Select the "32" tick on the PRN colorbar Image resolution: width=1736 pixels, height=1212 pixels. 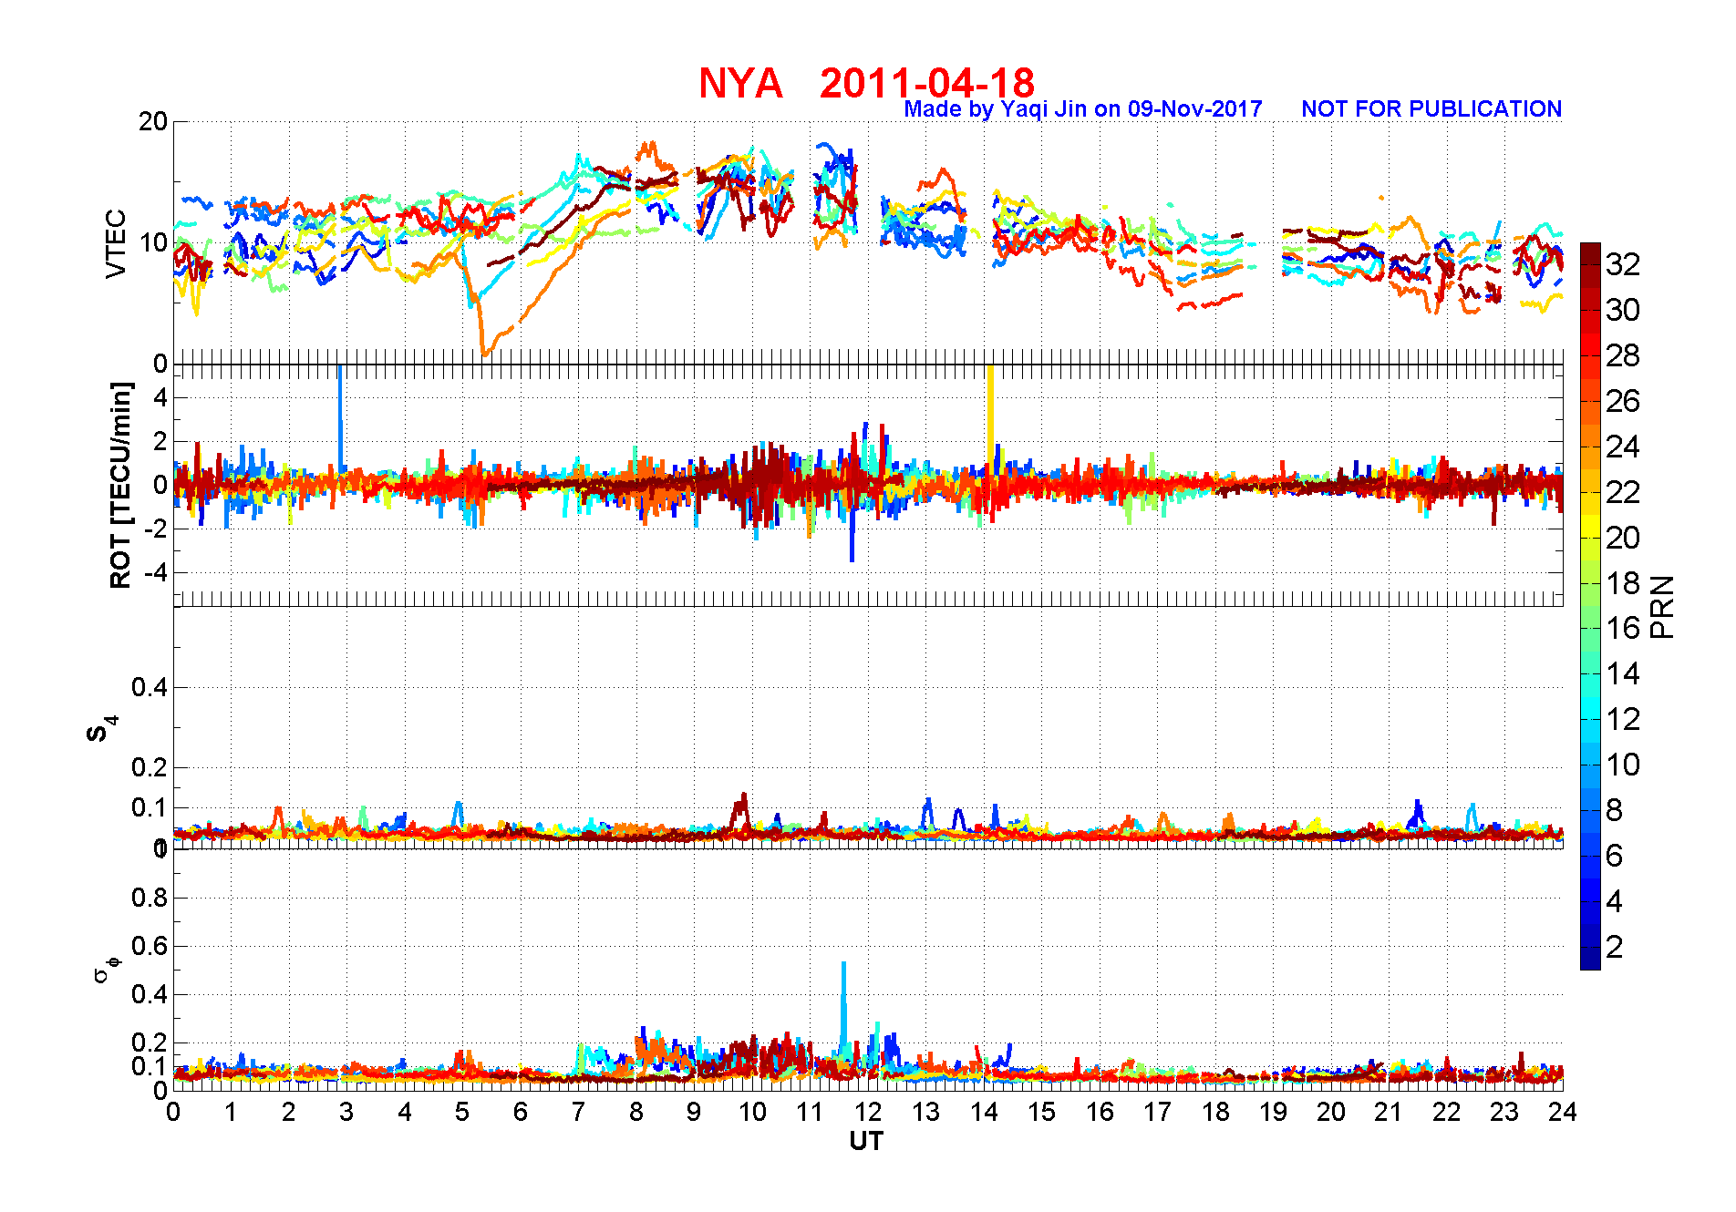tap(1623, 264)
